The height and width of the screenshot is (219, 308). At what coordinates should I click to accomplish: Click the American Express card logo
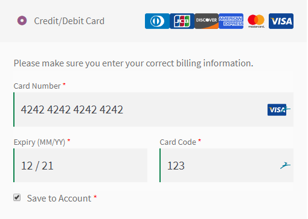pos(231,21)
